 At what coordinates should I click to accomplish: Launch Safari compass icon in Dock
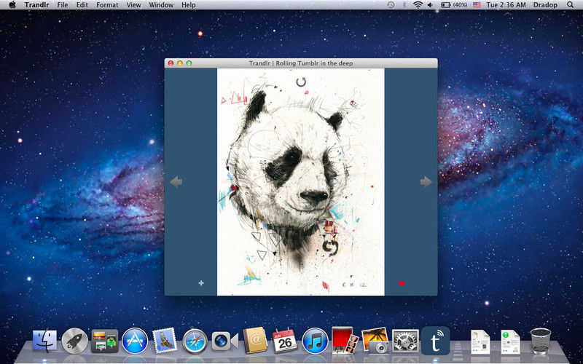point(195,341)
